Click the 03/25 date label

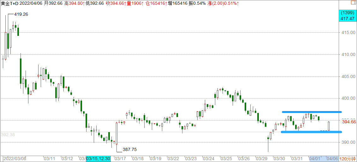[226, 158]
